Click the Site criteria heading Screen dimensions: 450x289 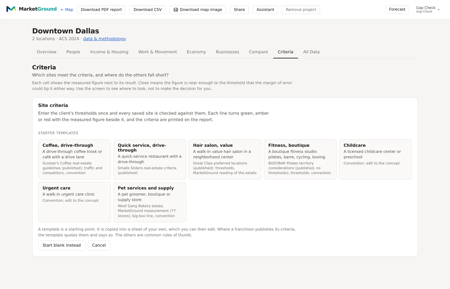53,105
